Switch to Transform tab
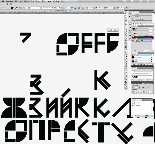The height and width of the screenshot is (144, 155). [135, 83]
